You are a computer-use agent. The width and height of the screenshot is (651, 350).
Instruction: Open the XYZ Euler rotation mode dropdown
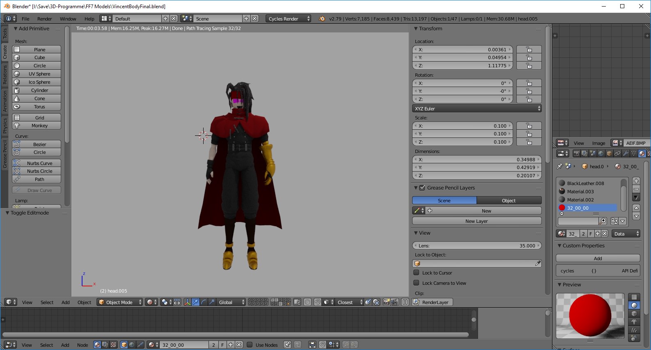click(477, 109)
